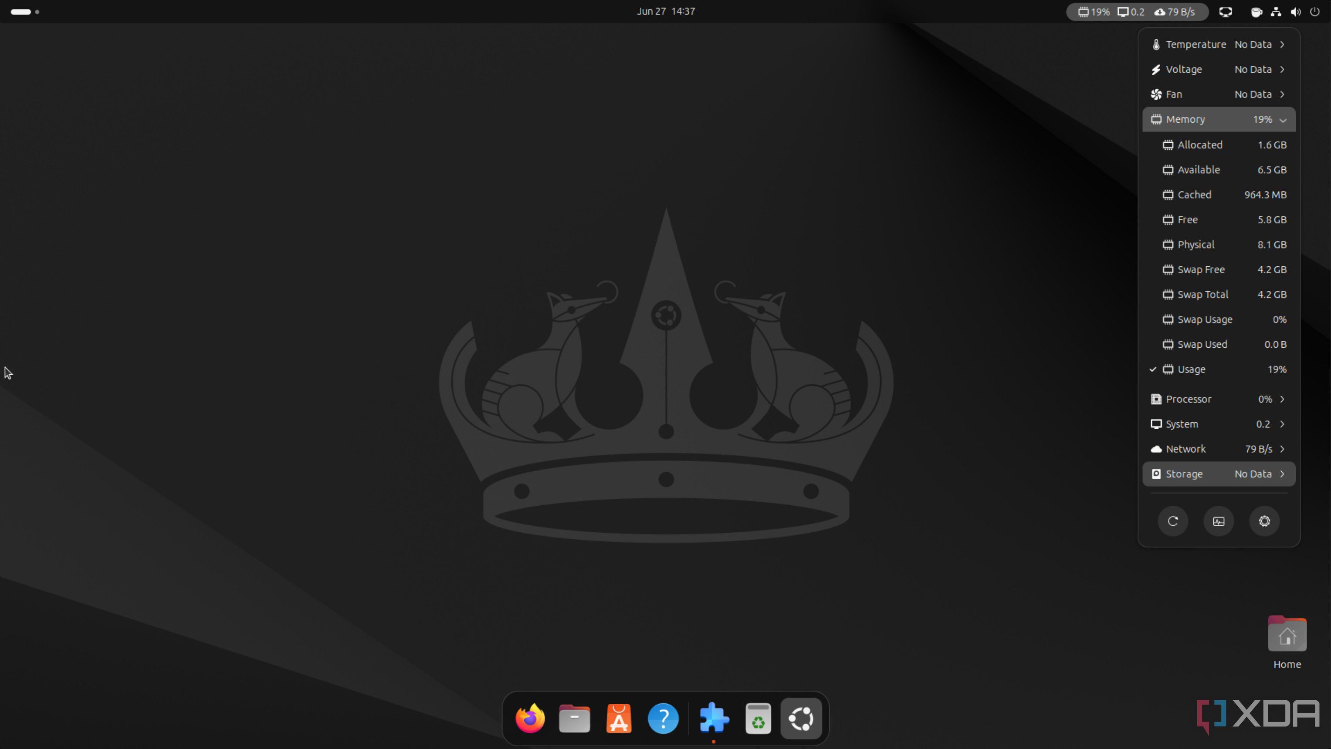Toggle Free memory sensor display
This screenshot has height=749, width=1331.
(1219, 220)
